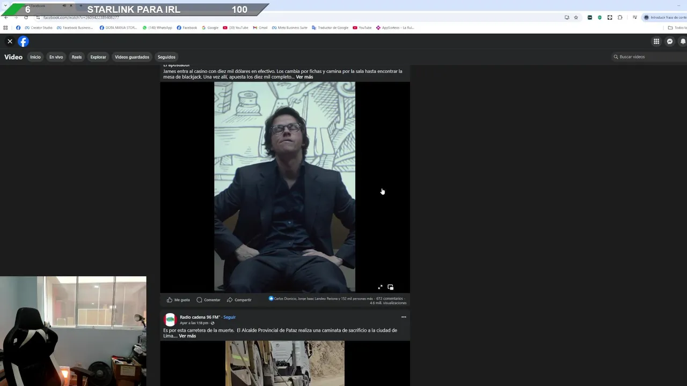Open the black-and-white square extension icon

click(610, 18)
